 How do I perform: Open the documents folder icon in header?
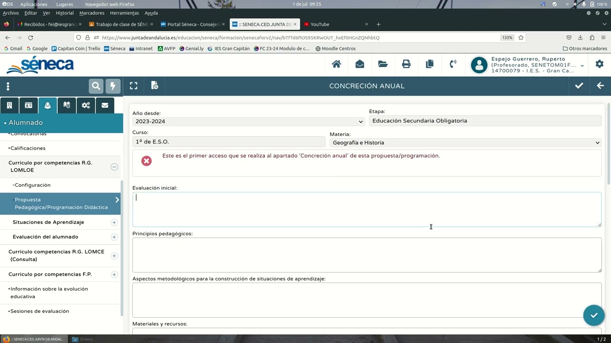383,64
